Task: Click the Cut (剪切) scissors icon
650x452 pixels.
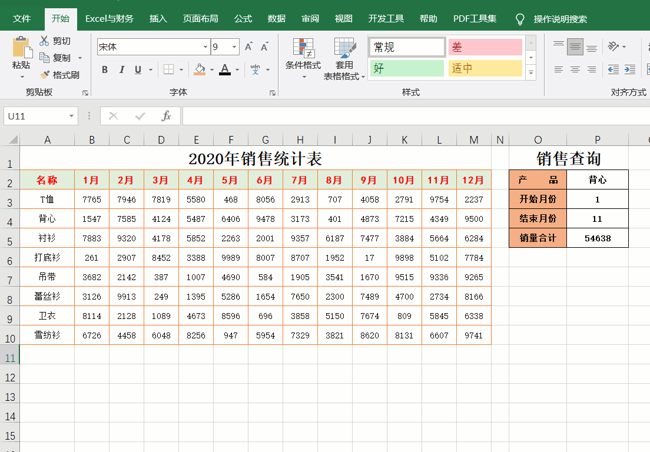Action: coord(44,41)
